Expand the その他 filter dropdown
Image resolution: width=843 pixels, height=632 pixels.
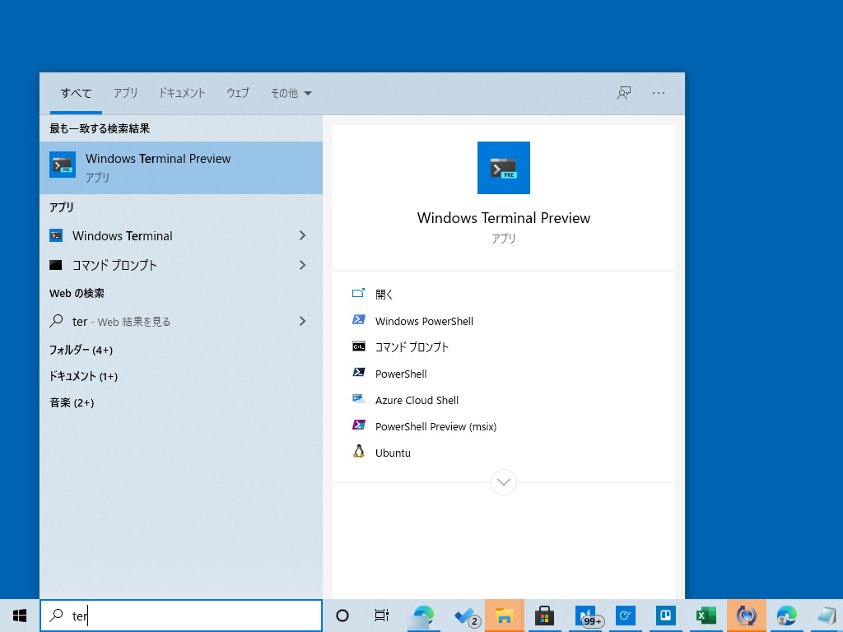(290, 93)
